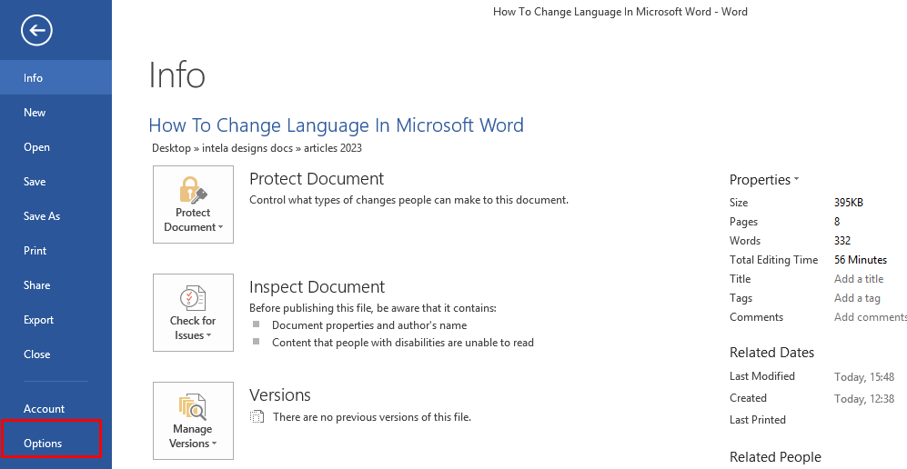Select New in the sidebar
The width and height of the screenshot is (907, 469).
55,112
